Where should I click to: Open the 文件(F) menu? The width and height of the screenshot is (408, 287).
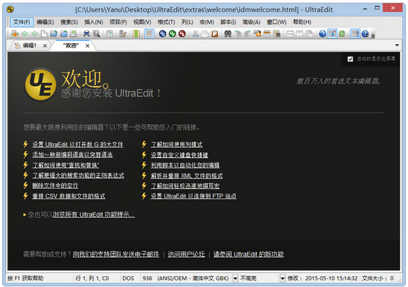[22, 22]
